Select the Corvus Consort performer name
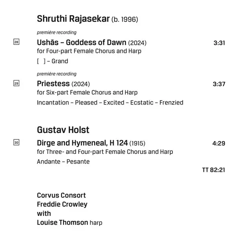The image size is (241, 240). [61, 196]
